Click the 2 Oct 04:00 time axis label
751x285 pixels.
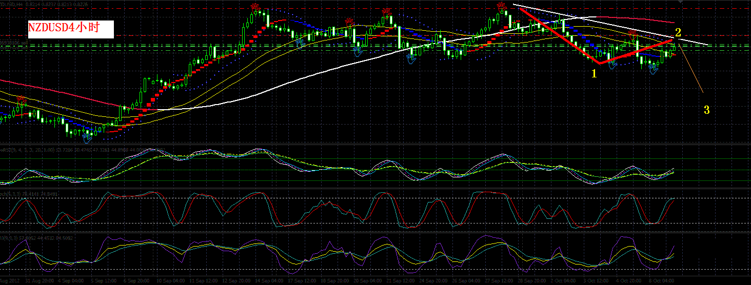pos(563,280)
